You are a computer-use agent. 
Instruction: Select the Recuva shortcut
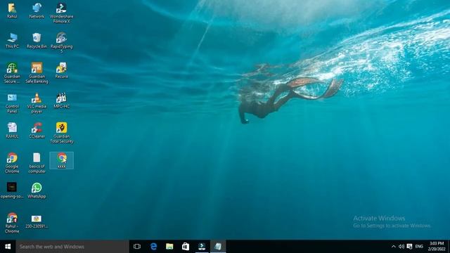pos(61,70)
